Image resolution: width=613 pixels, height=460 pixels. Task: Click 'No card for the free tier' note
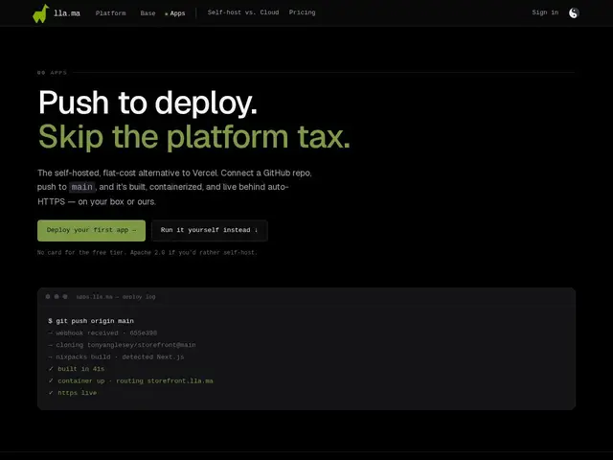[x=148, y=253]
